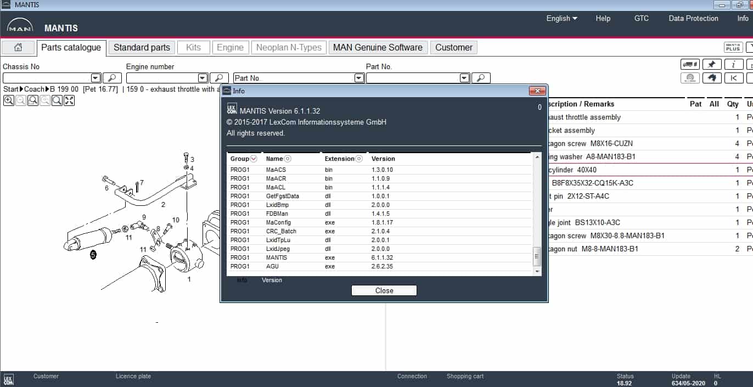The width and height of the screenshot is (753, 387).
Task: Open the Home tab icon
Action: coord(18,47)
